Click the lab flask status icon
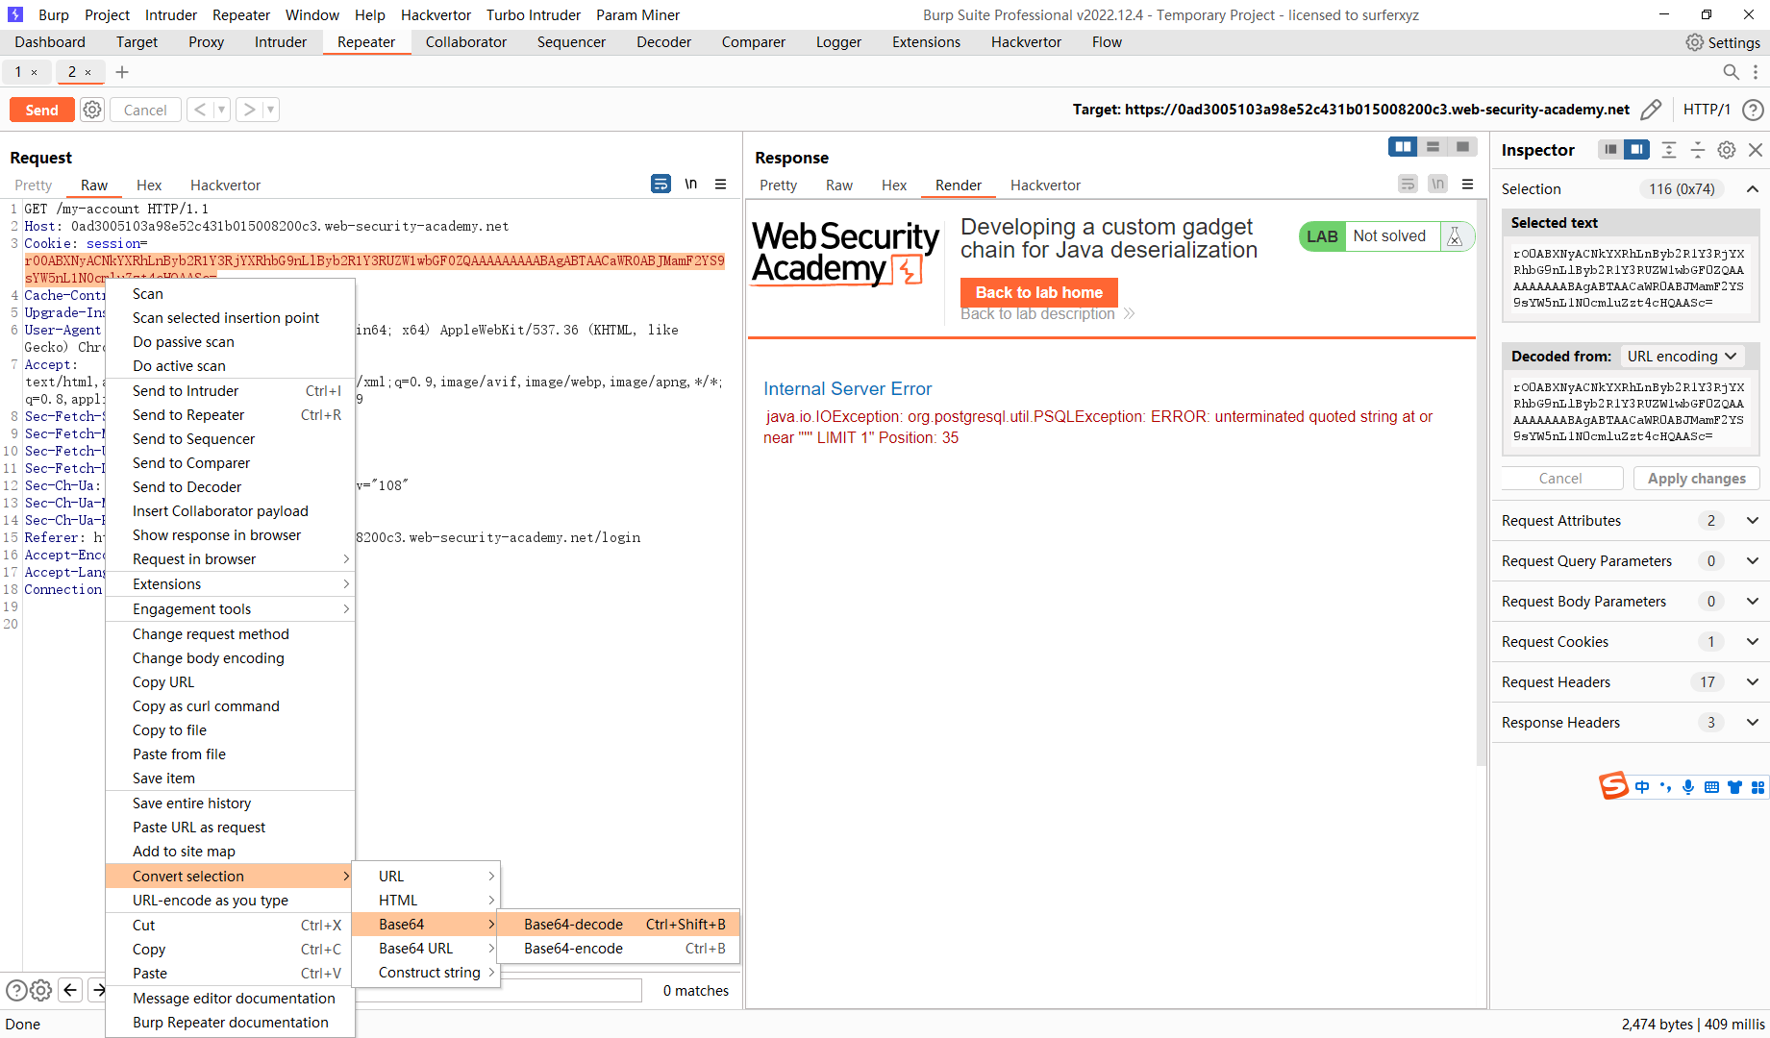Viewport: 1770px width, 1038px height. tap(1455, 236)
